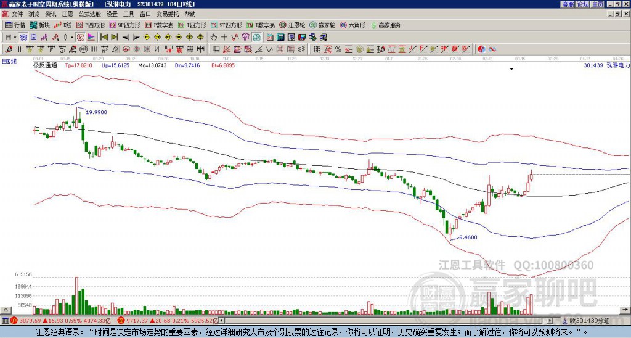Open the calculator tool icon
This screenshot has width=631, height=338.
pos(280,38)
